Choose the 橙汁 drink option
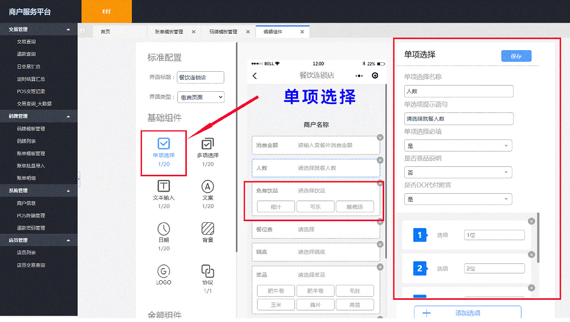 pos(276,207)
